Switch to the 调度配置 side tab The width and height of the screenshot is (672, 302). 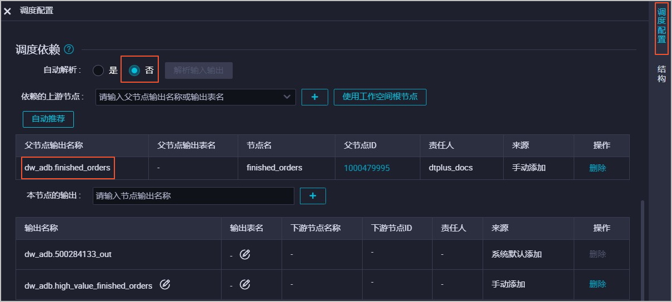661,26
